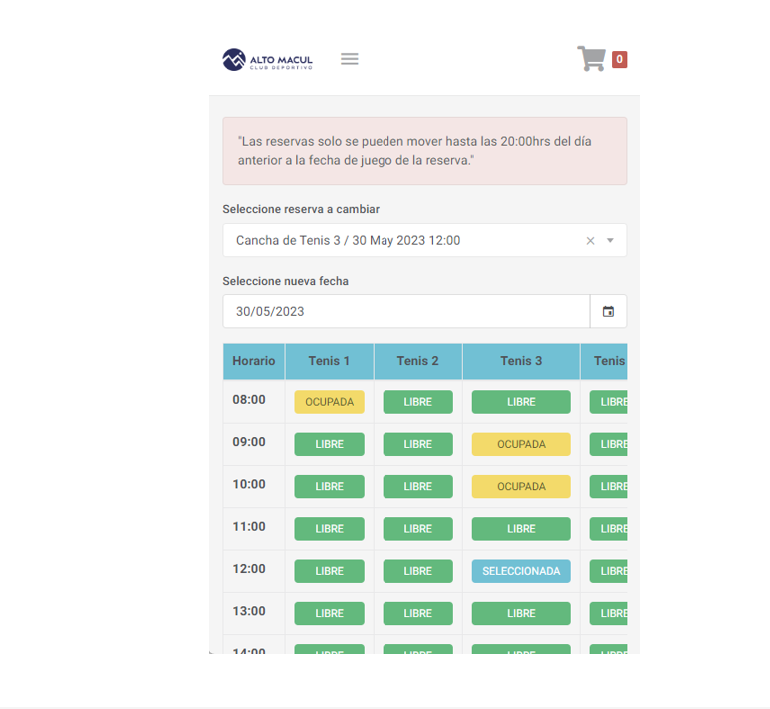The height and width of the screenshot is (709, 770).
Task: Click the Horario column header
Action: click(254, 361)
